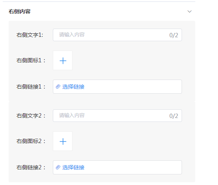Click the 右侧图标2 field label
The height and width of the screenshot is (185, 218).
[x=31, y=141]
